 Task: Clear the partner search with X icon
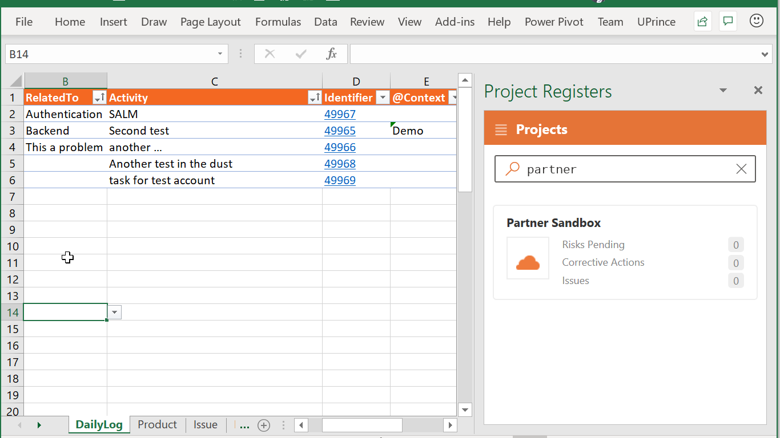(741, 169)
